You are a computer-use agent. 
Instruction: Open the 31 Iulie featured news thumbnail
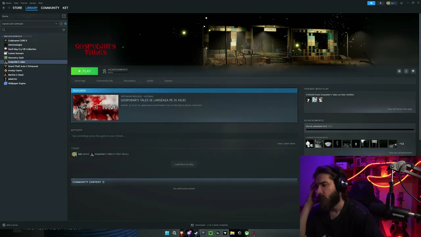tap(96, 108)
